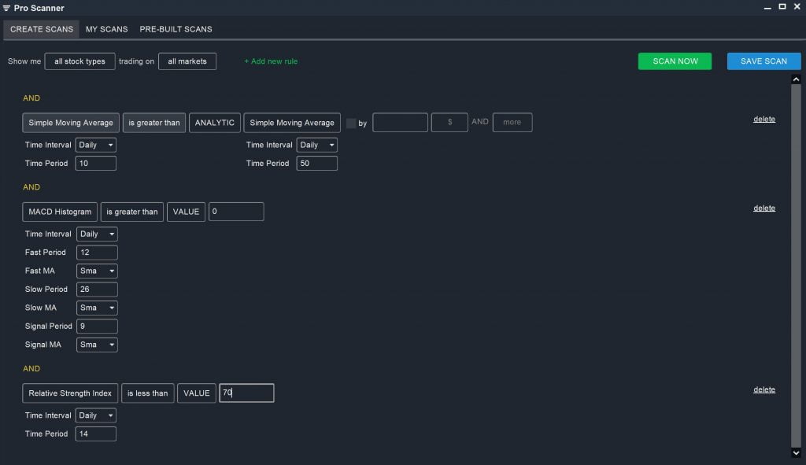Viewport: 806px width, 465px height.
Task: Change the Slow MA selection
Action: (x=96, y=307)
